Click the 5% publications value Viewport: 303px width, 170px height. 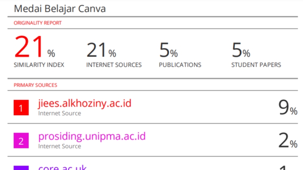tap(168, 50)
